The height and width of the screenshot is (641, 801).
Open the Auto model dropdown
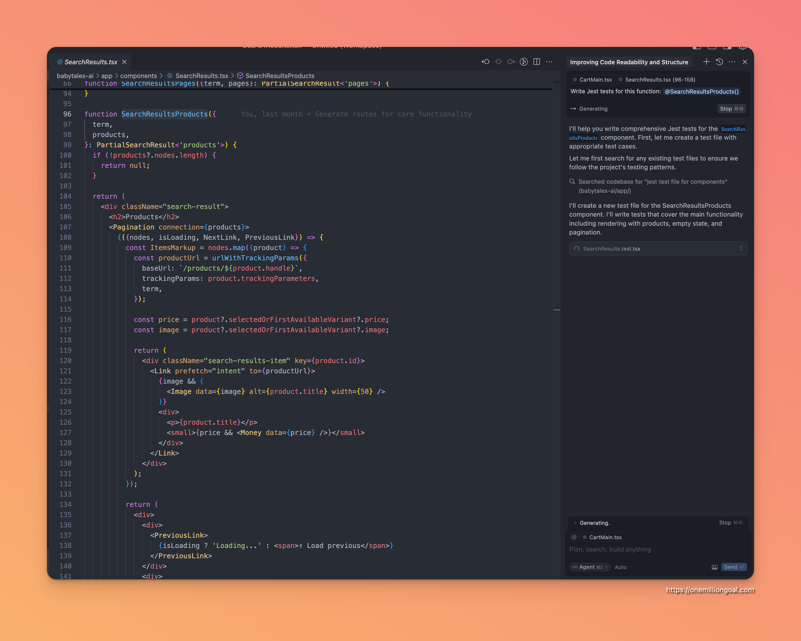[x=622, y=567]
